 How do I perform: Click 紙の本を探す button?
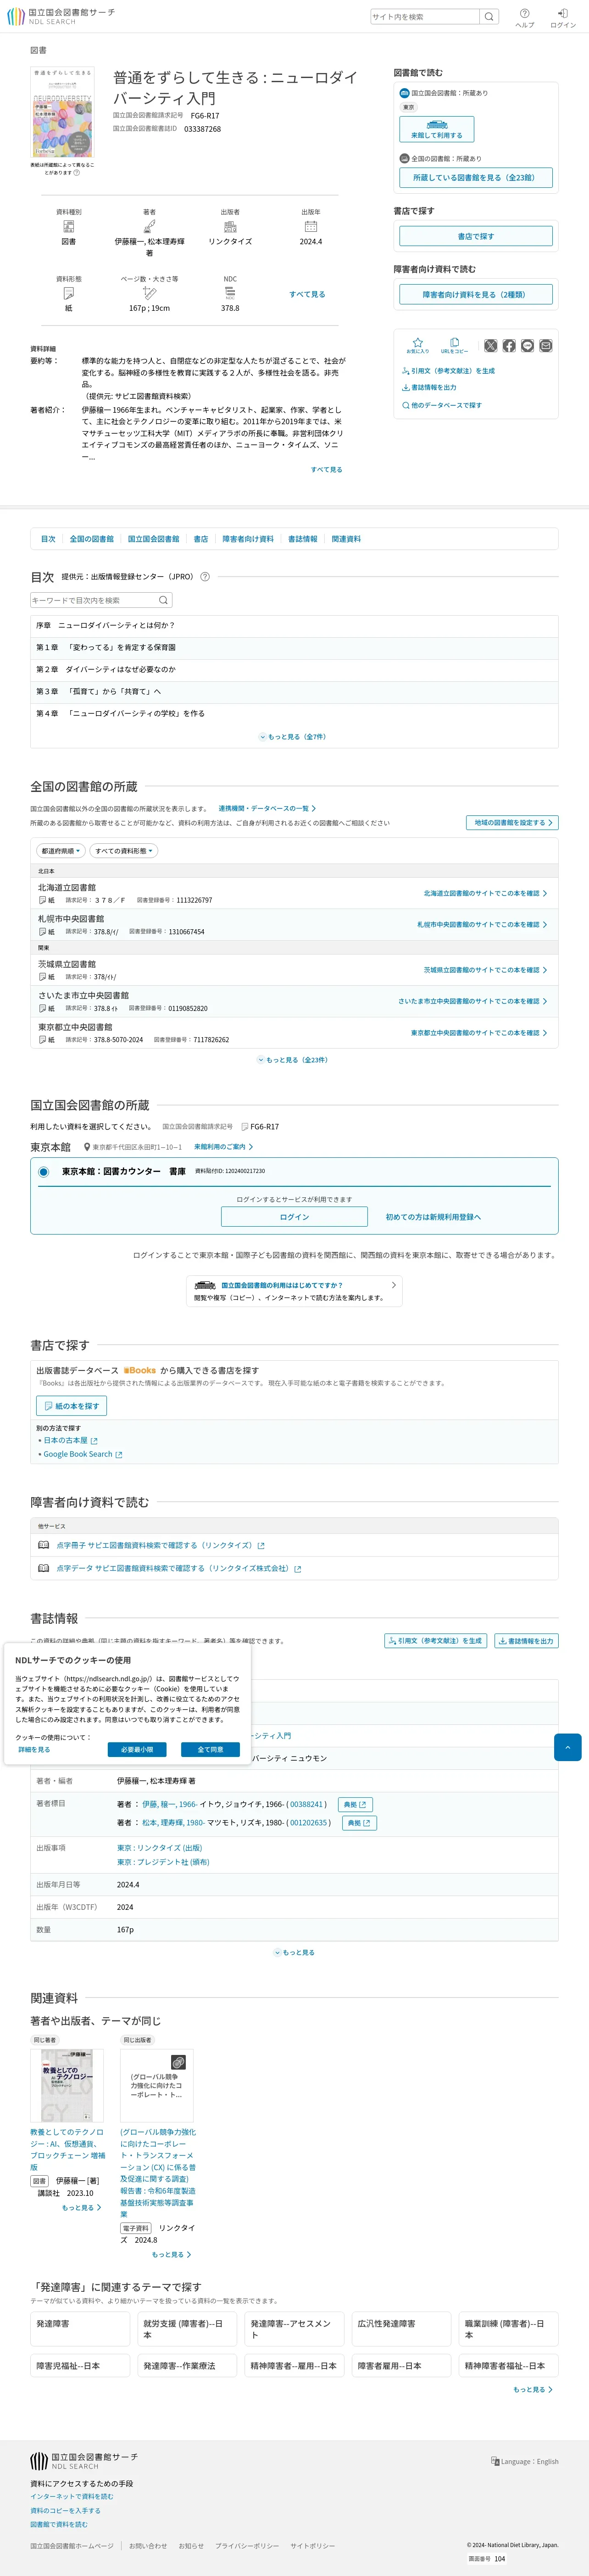coord(72,1406)
